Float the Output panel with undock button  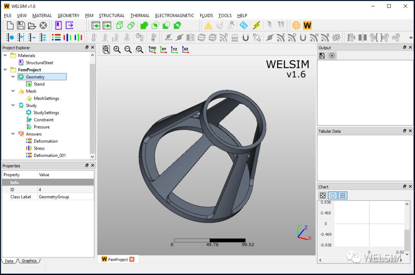404,47
